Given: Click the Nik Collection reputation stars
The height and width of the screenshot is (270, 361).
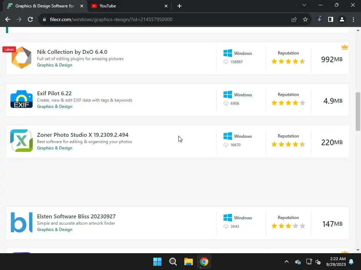Looking at the screenshot, I should coord(288,61).
